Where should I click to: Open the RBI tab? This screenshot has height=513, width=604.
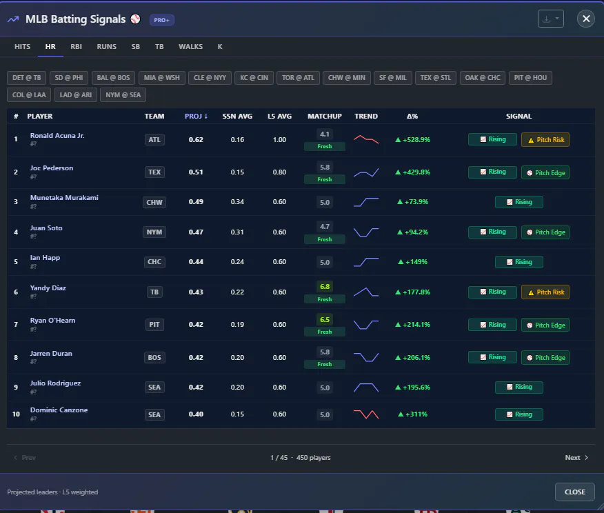pos(77,47)
